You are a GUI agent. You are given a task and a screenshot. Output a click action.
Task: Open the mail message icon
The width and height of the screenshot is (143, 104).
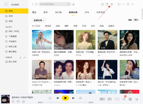pyautogui.click(x=102, y=4)
